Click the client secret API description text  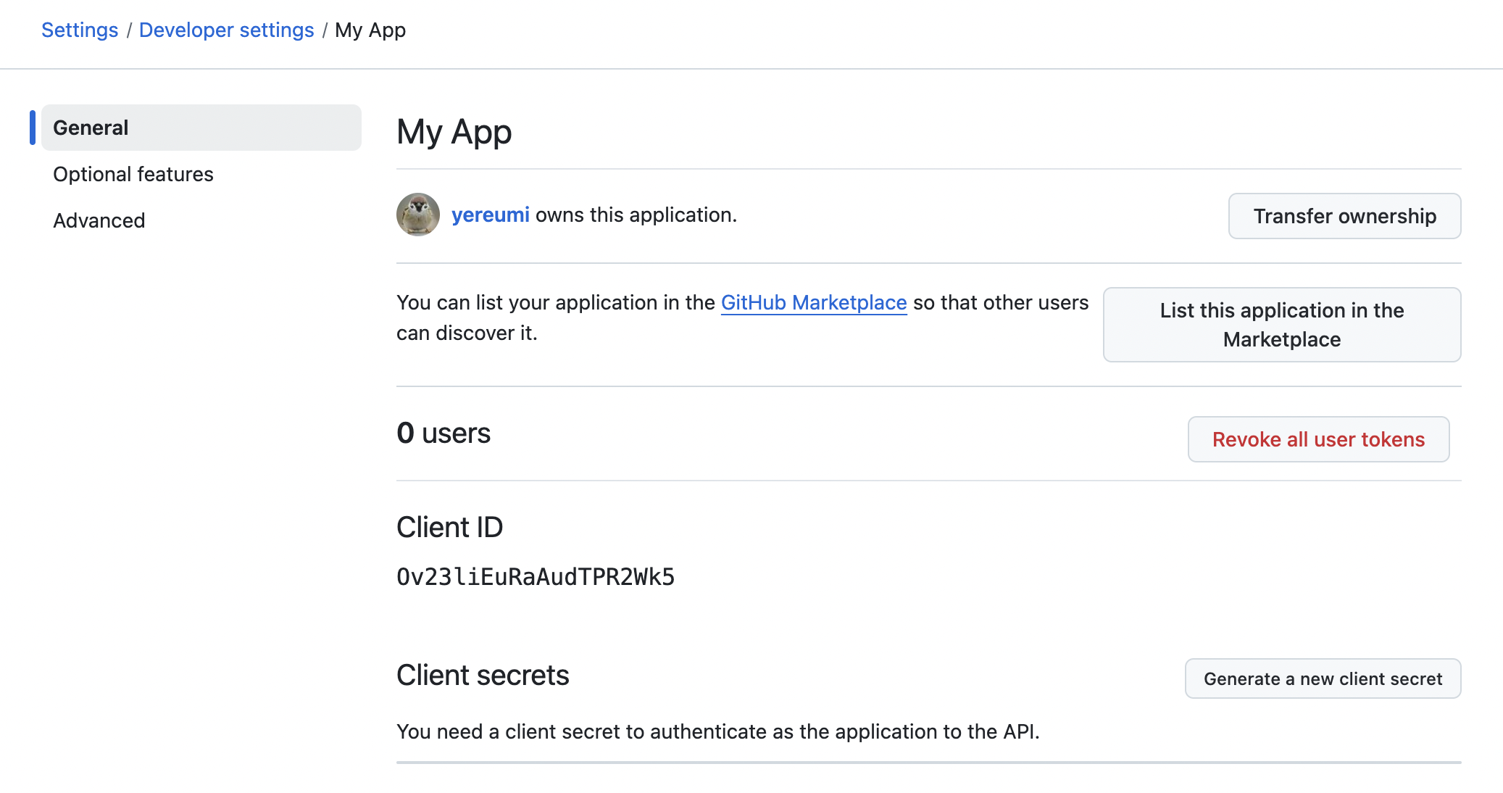[717, 731]
